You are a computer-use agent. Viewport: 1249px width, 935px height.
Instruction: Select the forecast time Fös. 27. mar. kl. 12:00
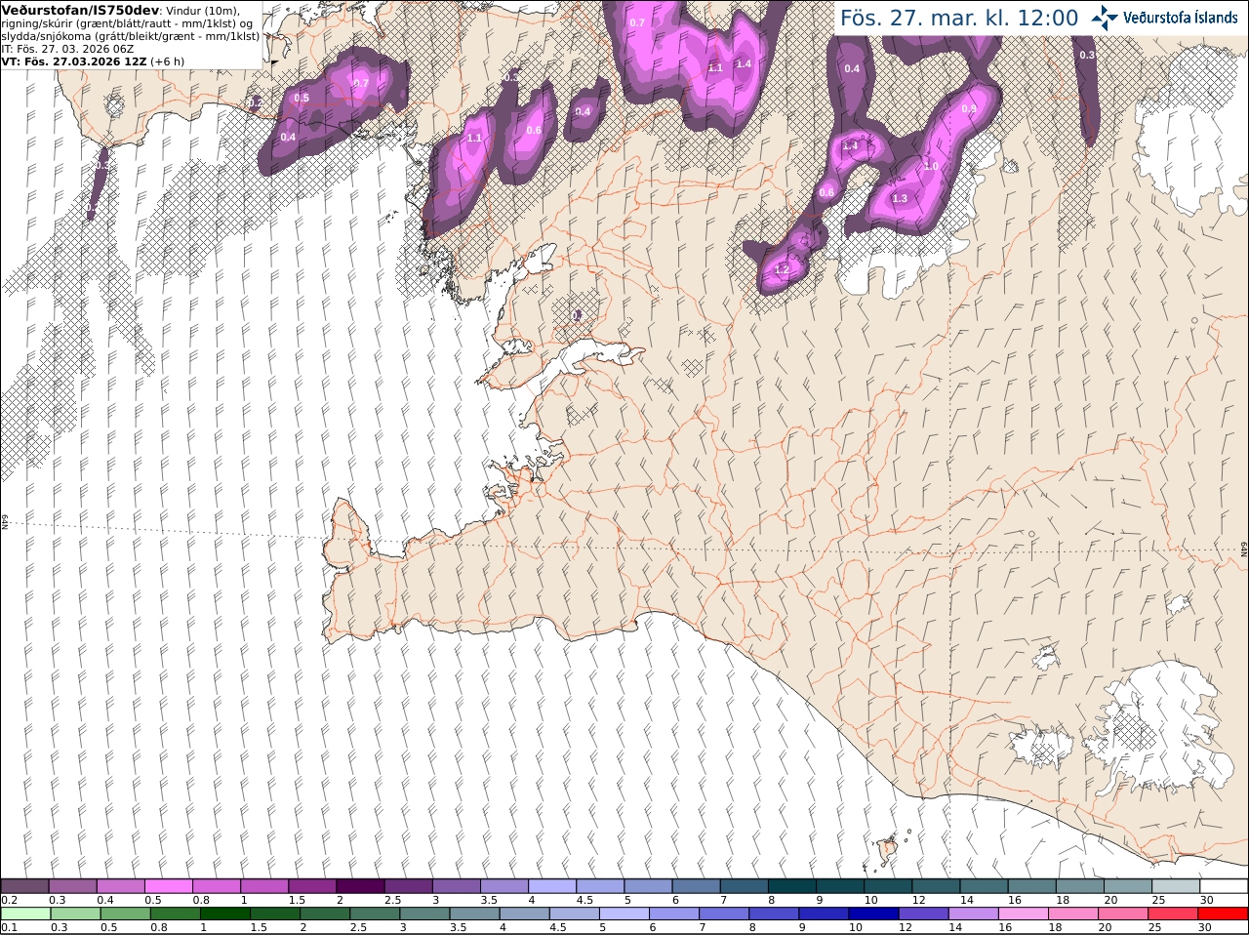coord(959,18)
